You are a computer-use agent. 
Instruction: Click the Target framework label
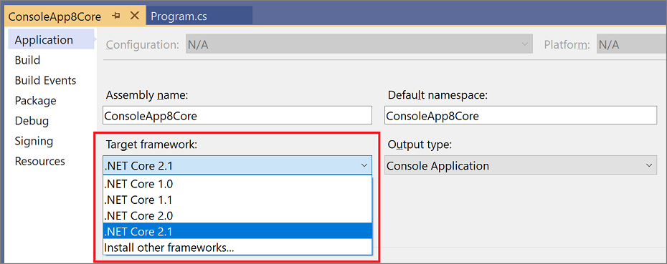pos(151,145)
